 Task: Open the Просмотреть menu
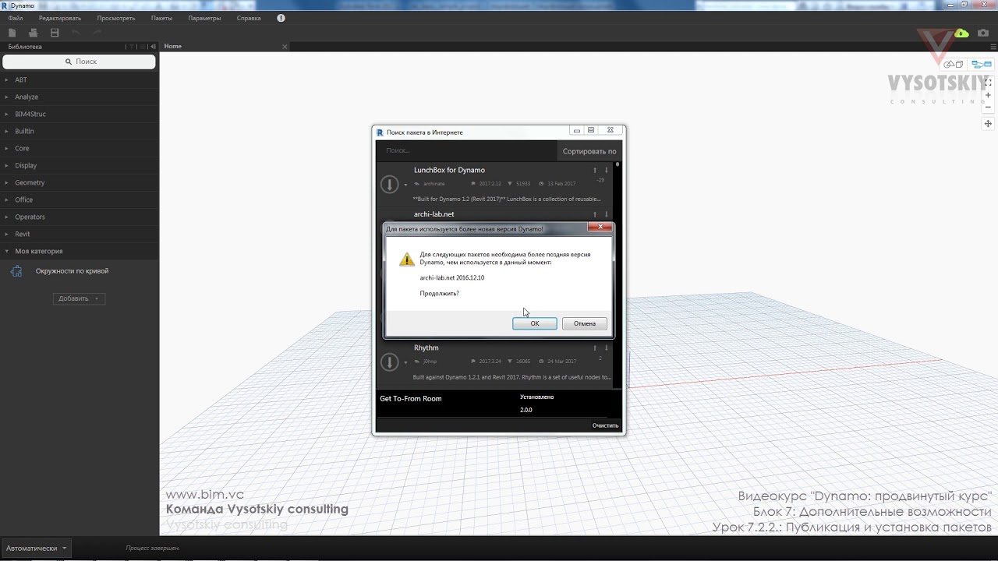116,18
